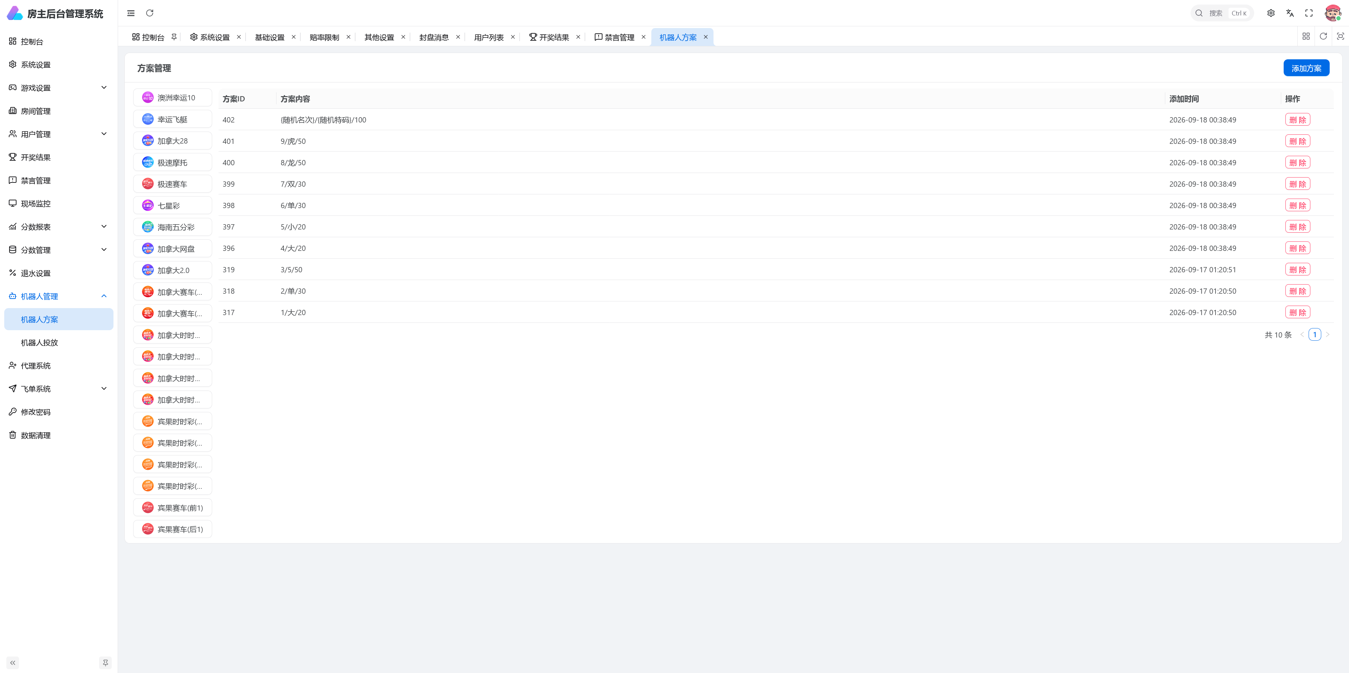Viewport: 1349px width, 673px height.
Task: Close the 用户列表 tab
Action: coord(513,37)
